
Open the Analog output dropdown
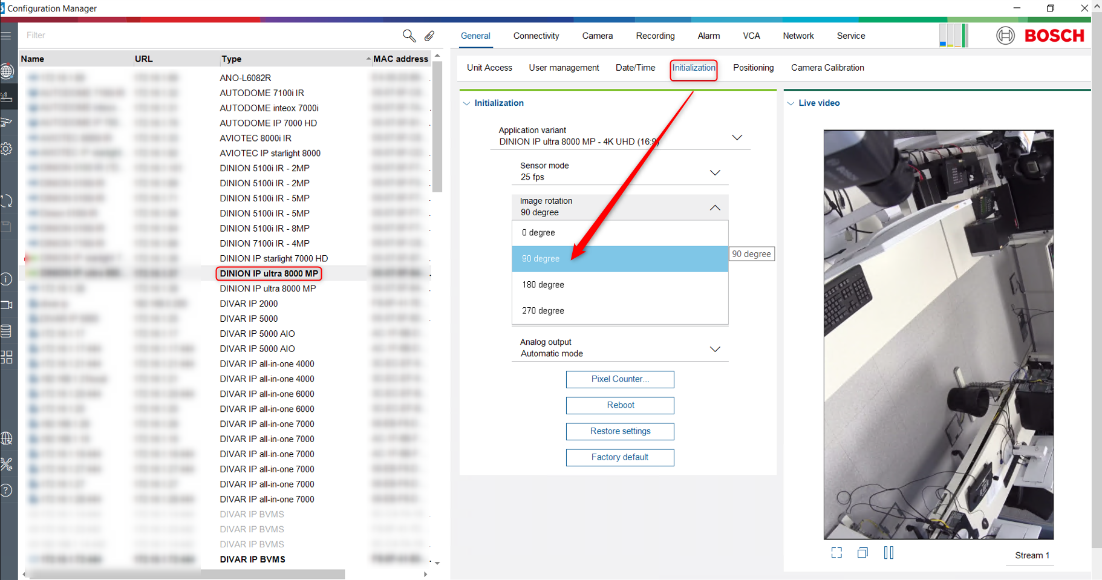pyautogui.click(x=715, y=349)
